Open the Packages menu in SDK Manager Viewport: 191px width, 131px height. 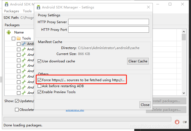point(11,11)
